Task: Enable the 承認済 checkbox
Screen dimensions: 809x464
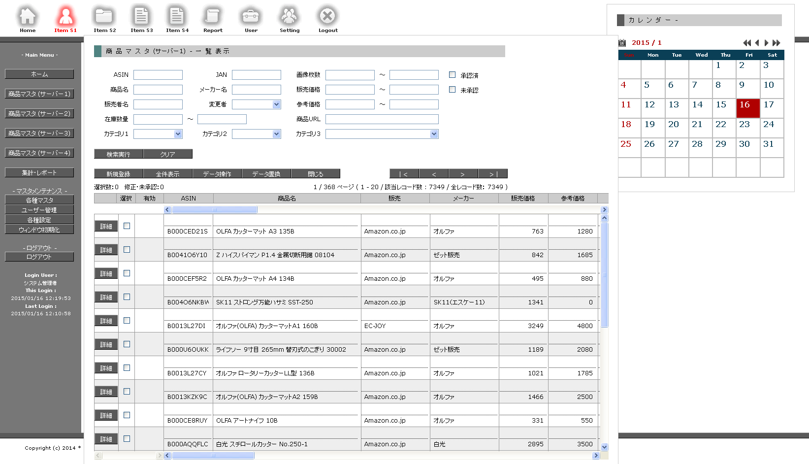Action: point(452,75)
